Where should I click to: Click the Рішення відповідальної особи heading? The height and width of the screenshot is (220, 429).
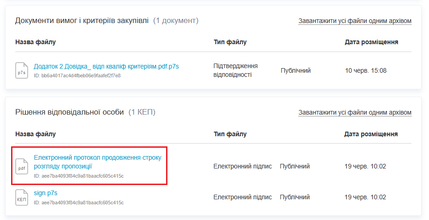70,112
